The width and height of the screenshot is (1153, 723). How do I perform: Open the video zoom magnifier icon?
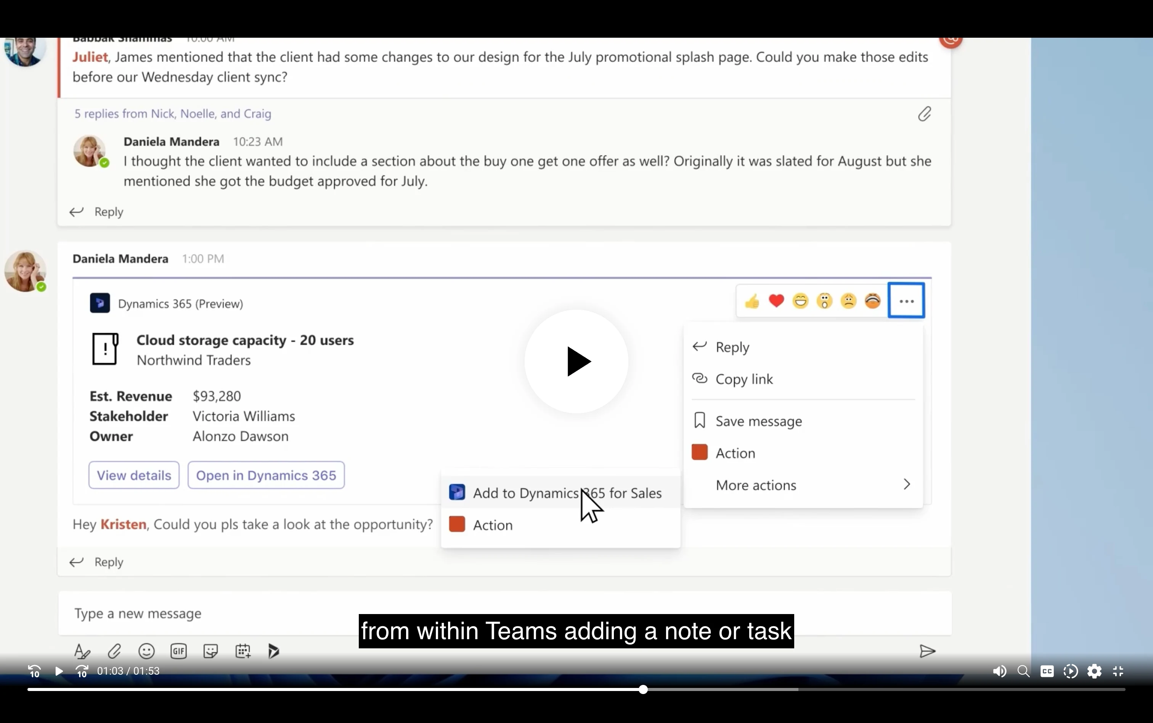(x=1023, y=671)
